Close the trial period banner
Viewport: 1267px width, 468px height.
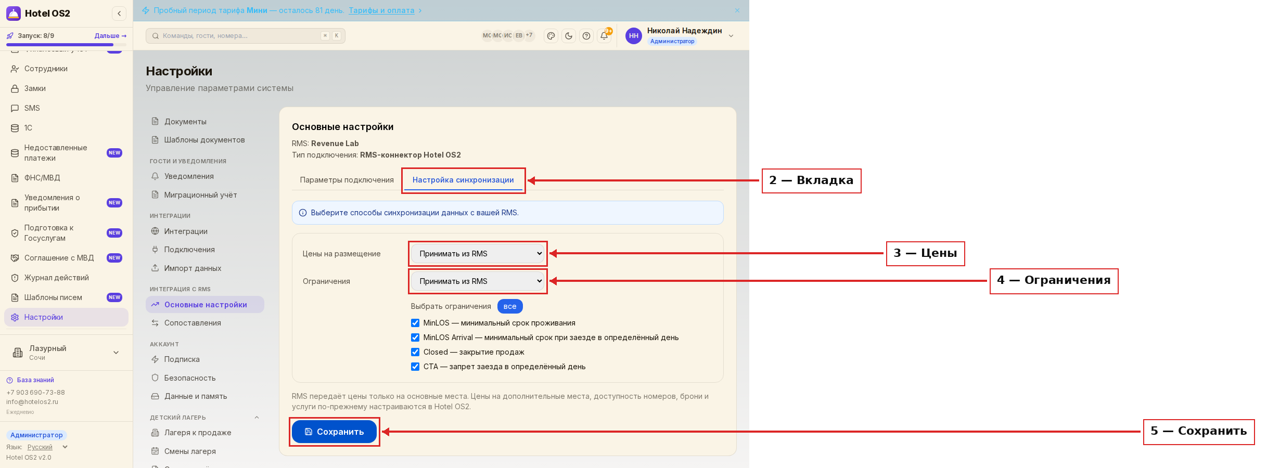point(737,10)
